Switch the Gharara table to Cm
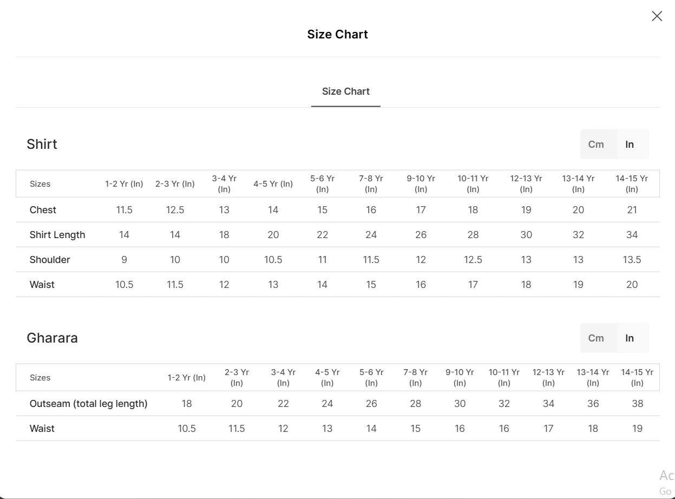The height and width of the screenshot is (499, 675). point(596,338)
